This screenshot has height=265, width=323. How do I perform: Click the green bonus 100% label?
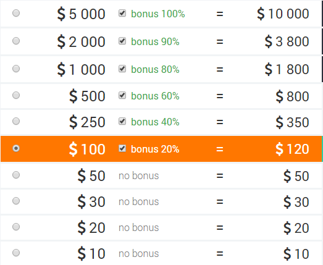(158, 14)
